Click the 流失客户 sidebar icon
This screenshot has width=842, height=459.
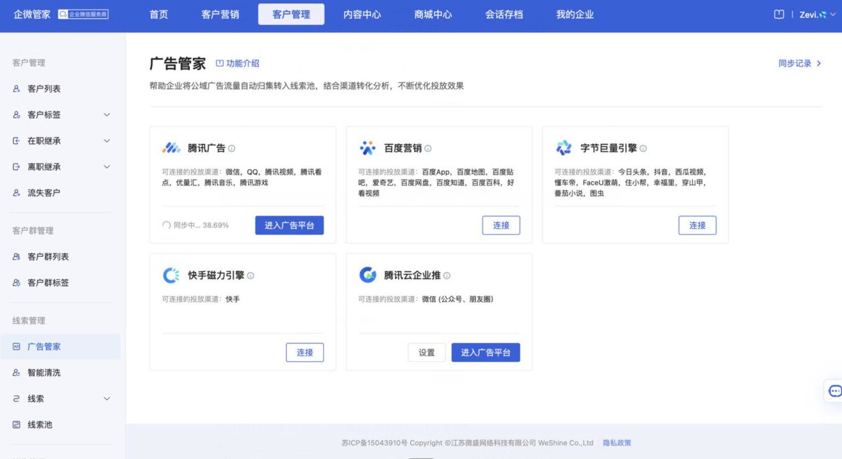(x=16, y=193)
